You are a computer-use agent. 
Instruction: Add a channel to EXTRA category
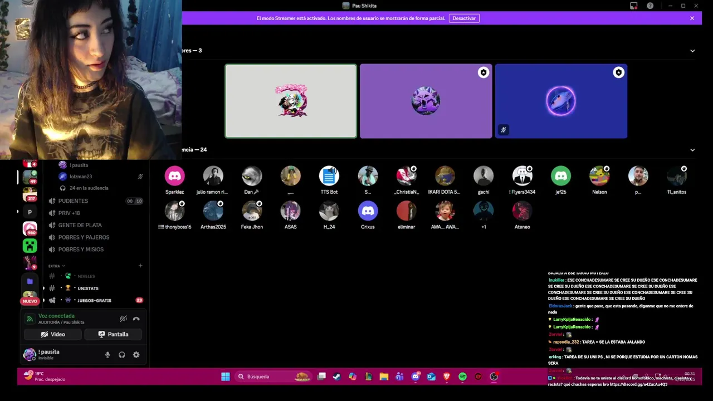pos(140,266)
